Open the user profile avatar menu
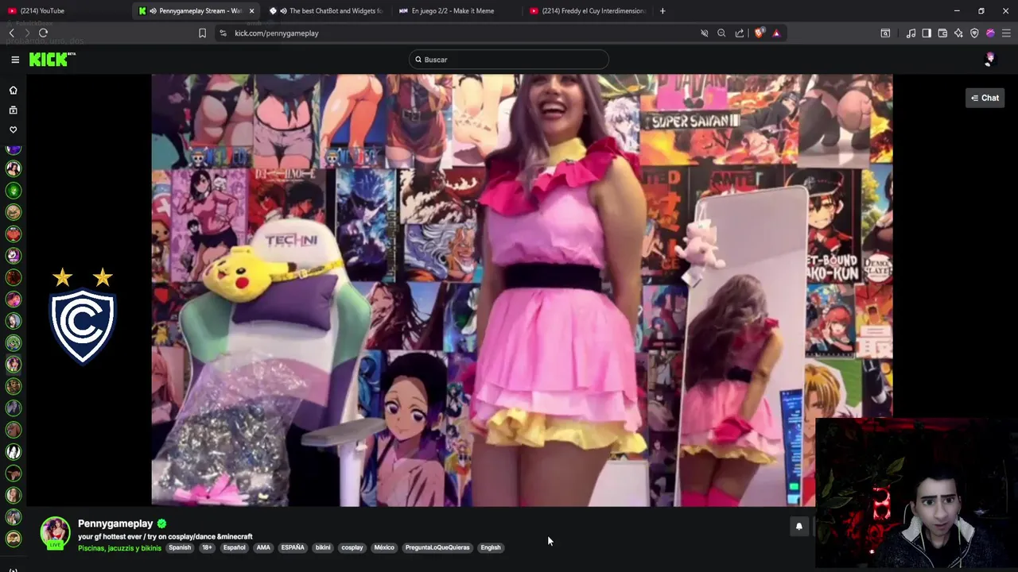The image size is (1018, 572). [x=990, y=60]
